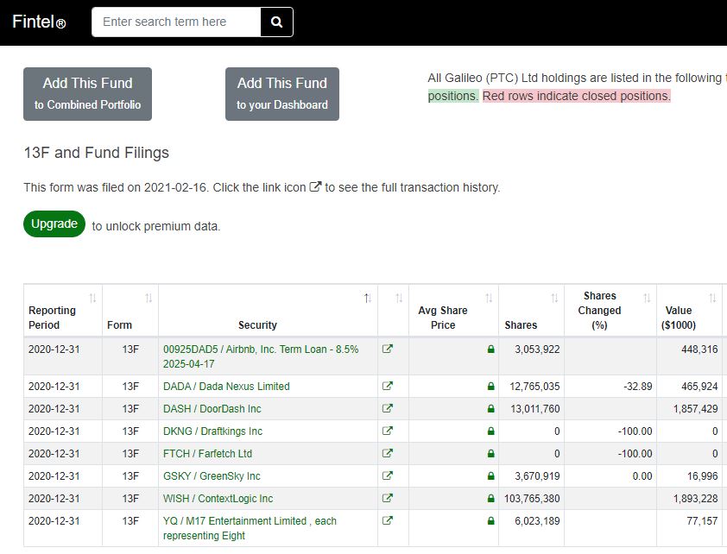Click the lock icon in Airbnb Term Loan row
The width and height of the screenshot is (727, 554).
point(490,349)
